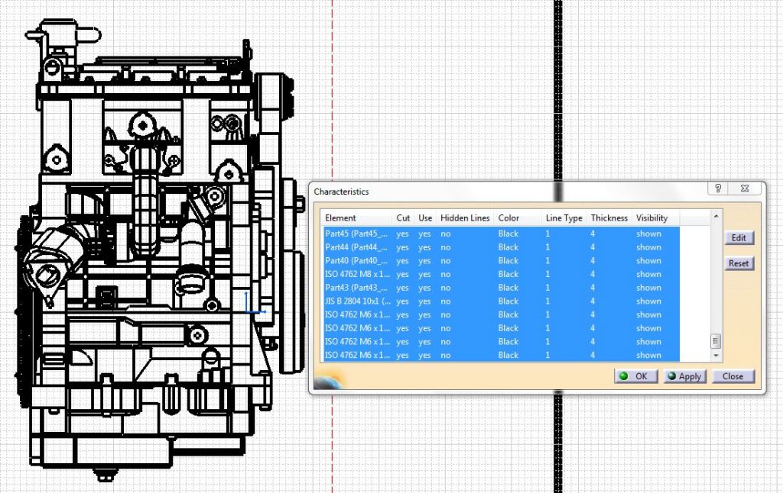Confirm characteristic changes with OK

(635, 375)
